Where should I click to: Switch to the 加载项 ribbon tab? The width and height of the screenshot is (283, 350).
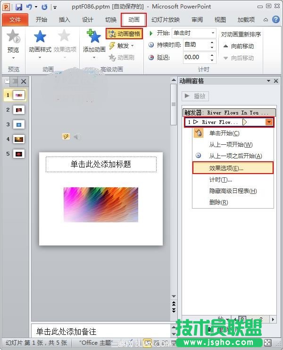(246, 20)
